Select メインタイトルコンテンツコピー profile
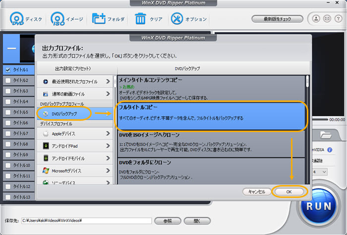The width and height of the screenshot is (347, 235). pos(211,89)
